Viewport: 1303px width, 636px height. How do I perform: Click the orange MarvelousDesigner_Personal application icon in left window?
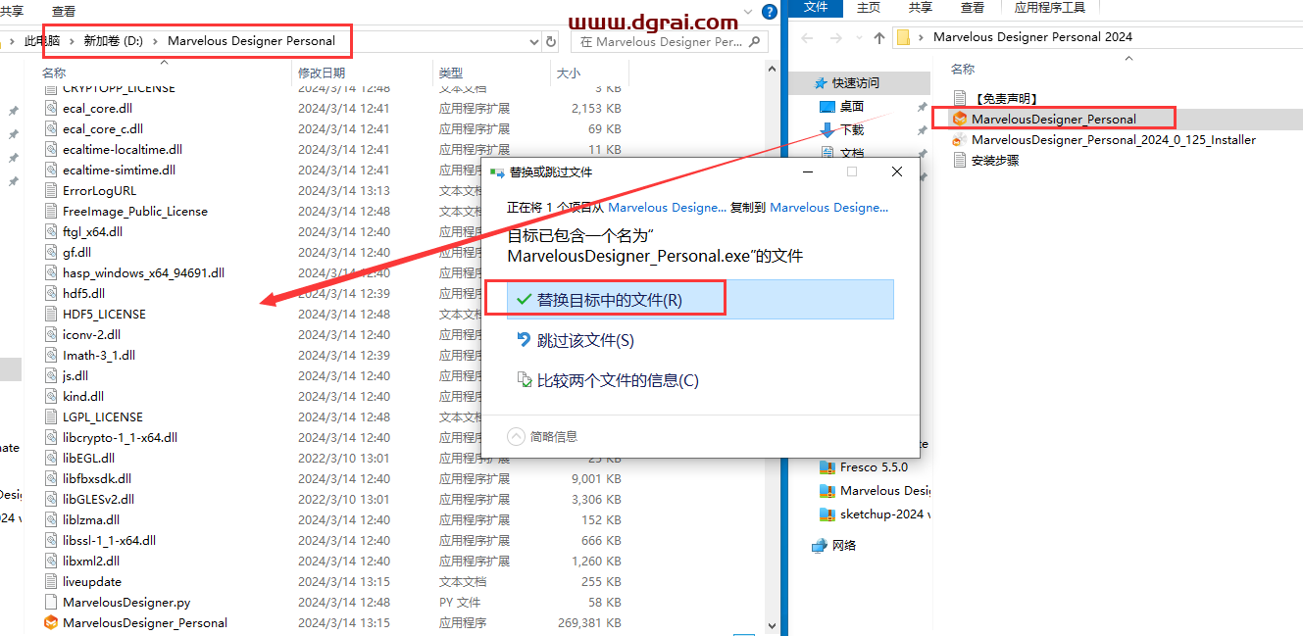[51, 623]
